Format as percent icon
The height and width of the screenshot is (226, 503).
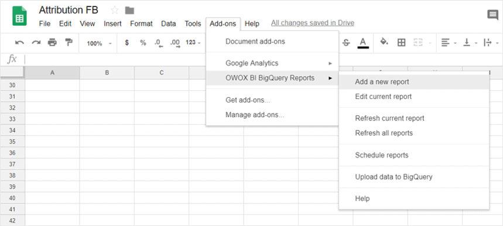coord(143,43)
